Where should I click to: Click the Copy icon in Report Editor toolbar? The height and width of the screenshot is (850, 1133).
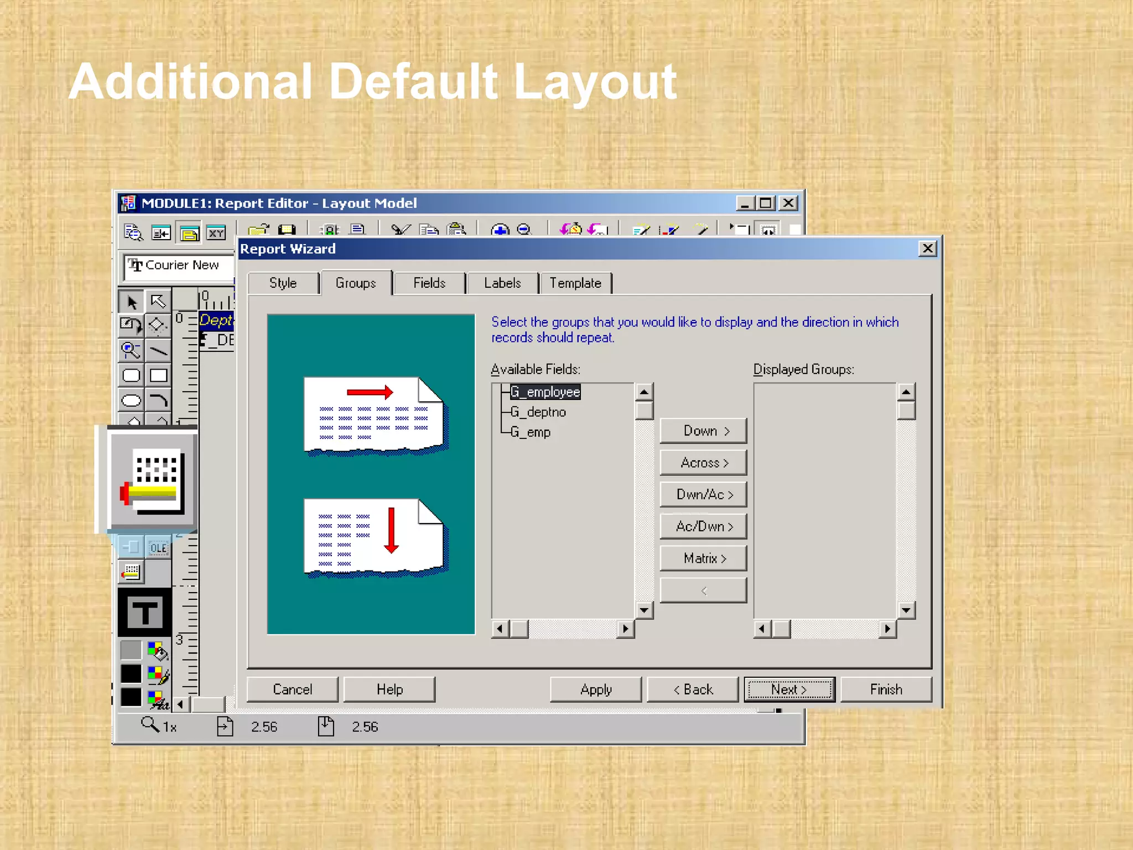point(428,229)
